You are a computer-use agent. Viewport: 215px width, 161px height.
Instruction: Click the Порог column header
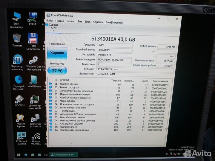145,81
